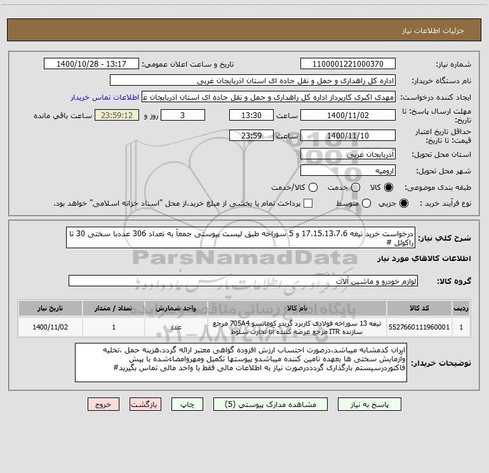The image size is (489, 473).
Task: Click the چاپ print button
Action: click(x=187, y=404)
